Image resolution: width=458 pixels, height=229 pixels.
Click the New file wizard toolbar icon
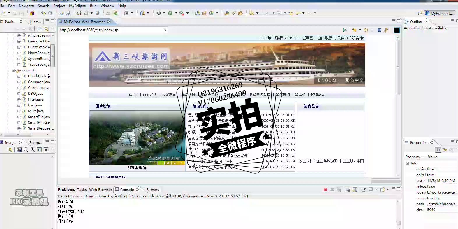pyautogui.click(x=3, y=13)
